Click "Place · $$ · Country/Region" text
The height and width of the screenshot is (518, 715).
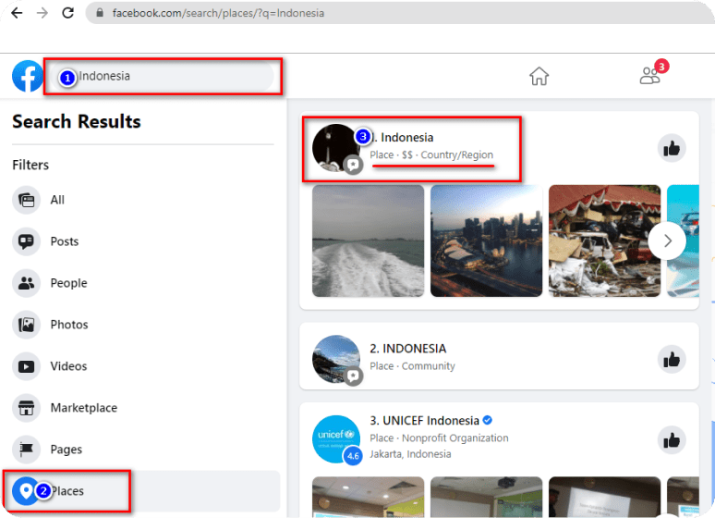431,154
